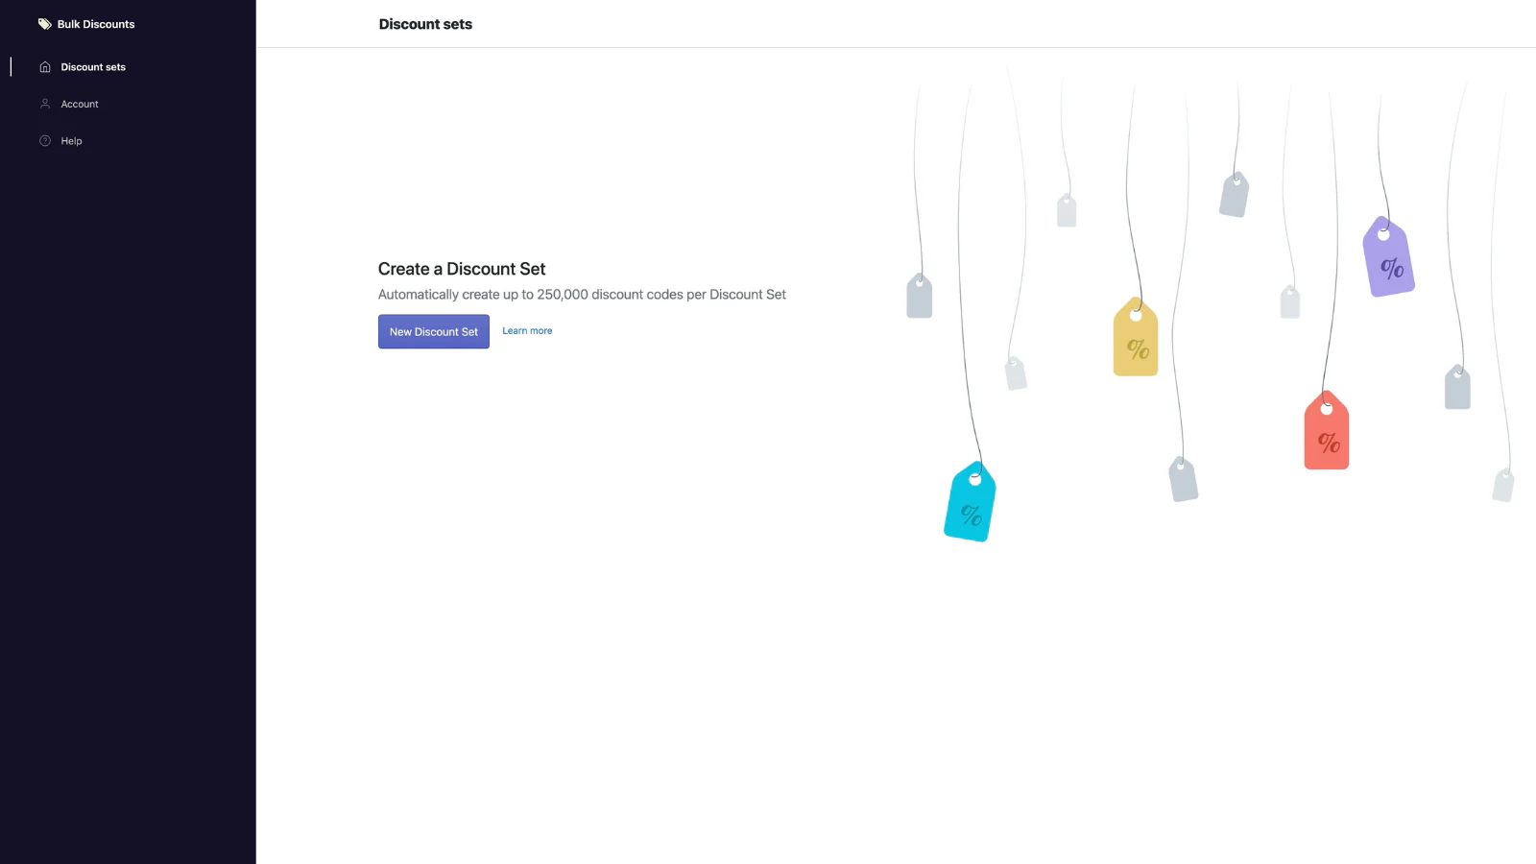Click the home icon beside Discount sets

tap(45, 67)
